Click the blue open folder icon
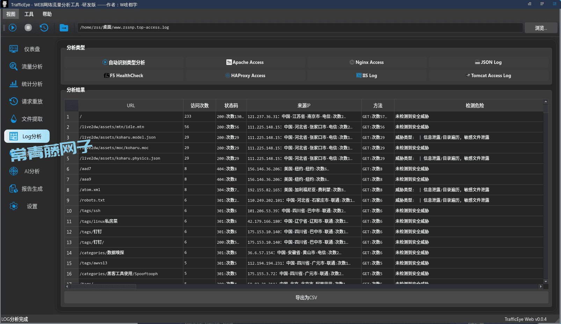 coord(64,28)
